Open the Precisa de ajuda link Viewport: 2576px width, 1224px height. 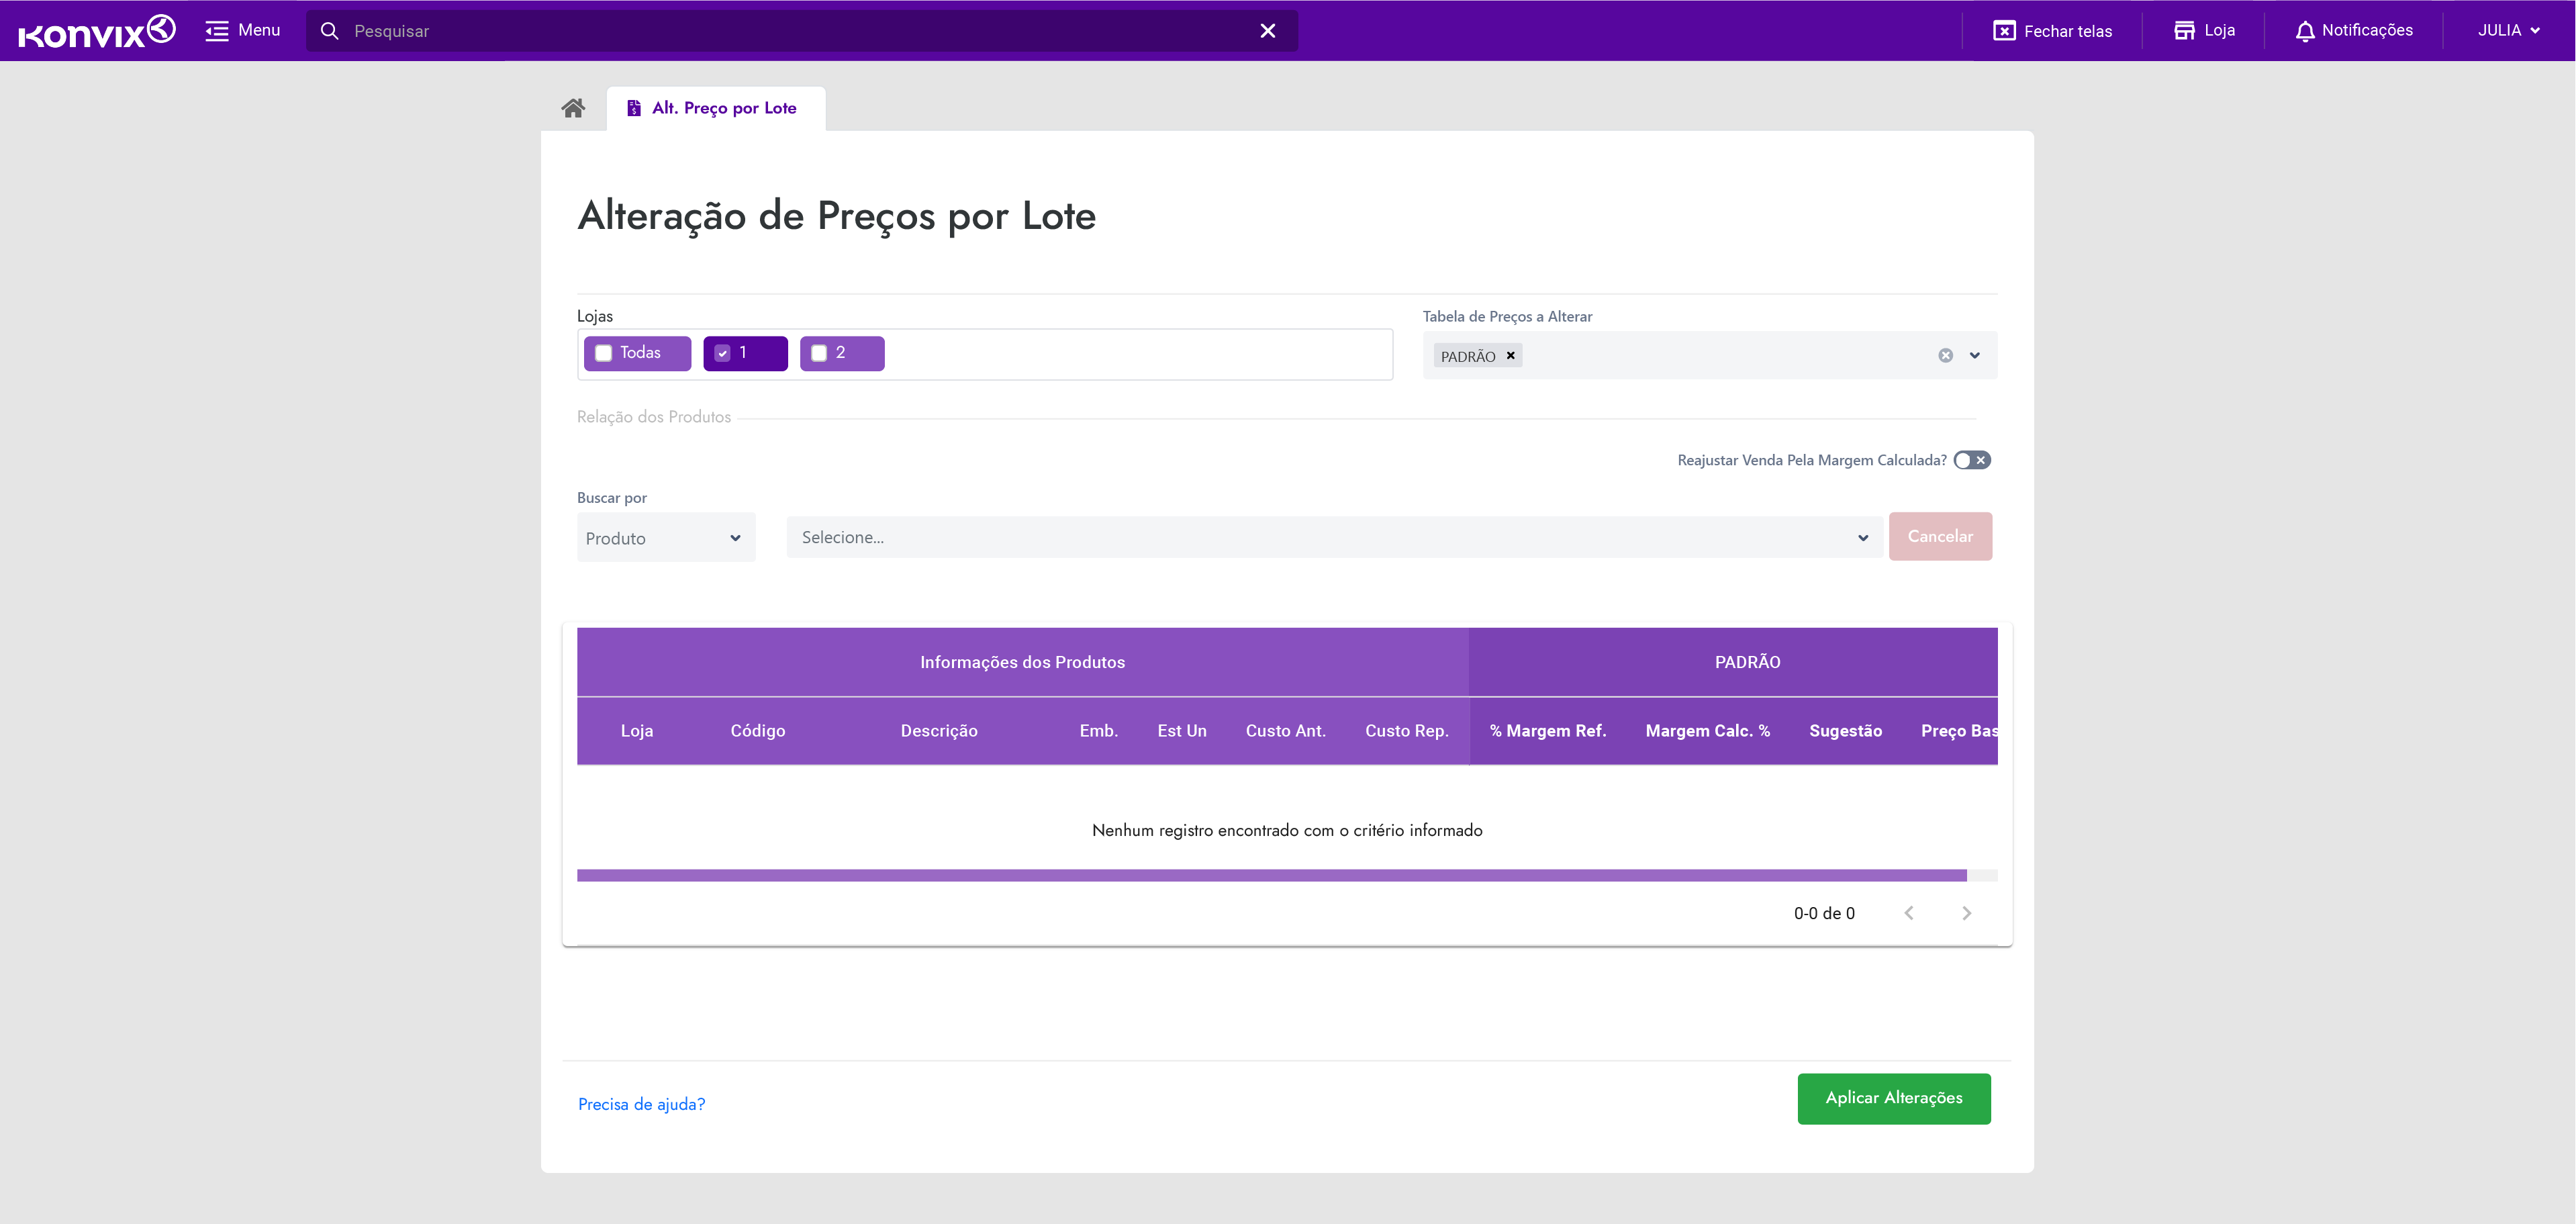point(641,1104)
